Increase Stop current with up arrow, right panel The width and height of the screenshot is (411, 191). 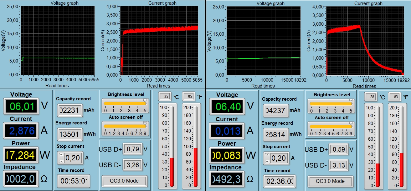[267, 155]
